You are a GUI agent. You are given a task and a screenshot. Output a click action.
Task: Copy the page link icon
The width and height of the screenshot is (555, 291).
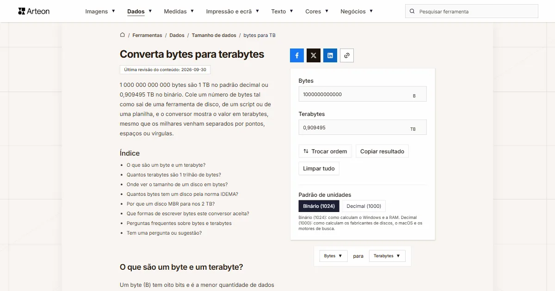347,55
